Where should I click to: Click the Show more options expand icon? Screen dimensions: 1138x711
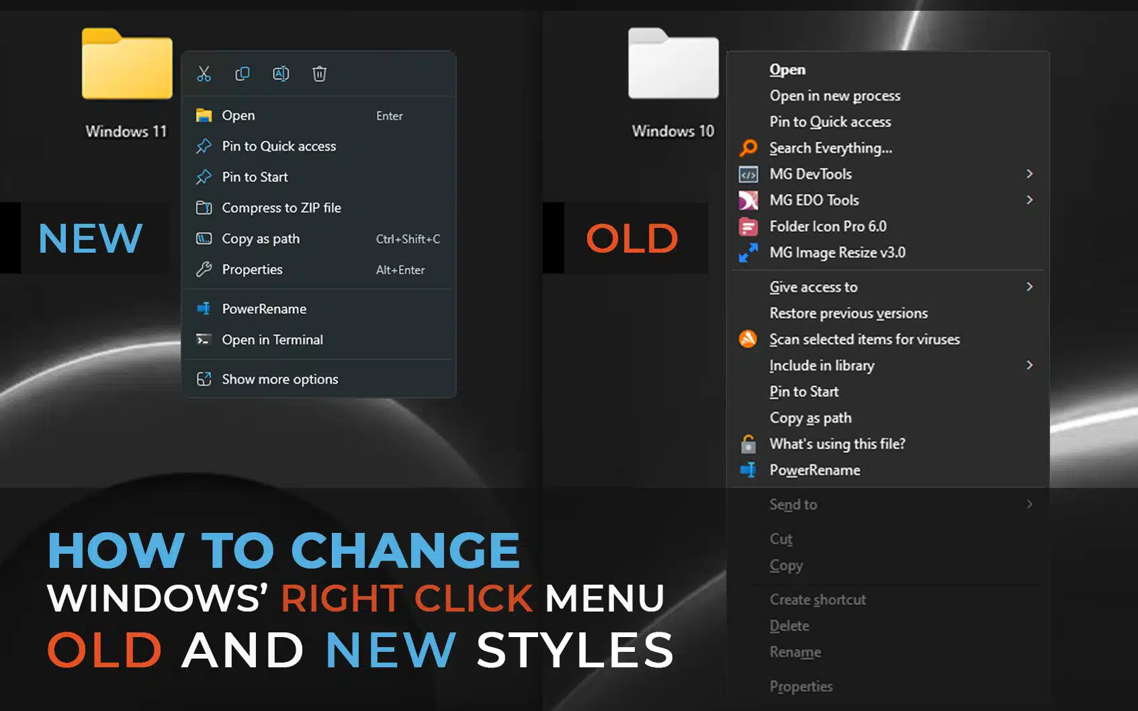pos(204,379)
